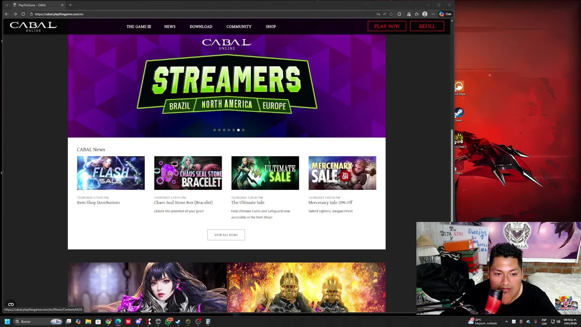This screenshot has width=581, height=327.
Task: Open Steam desktop shortcut
Action: pos(459,114)
